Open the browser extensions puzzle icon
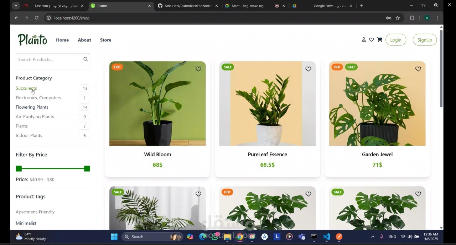The height and width of the screenshot is (245, 456). [412, 18]
